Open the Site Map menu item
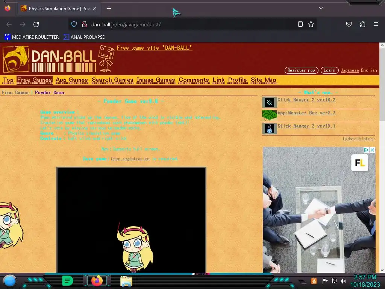 pos(264,80)
